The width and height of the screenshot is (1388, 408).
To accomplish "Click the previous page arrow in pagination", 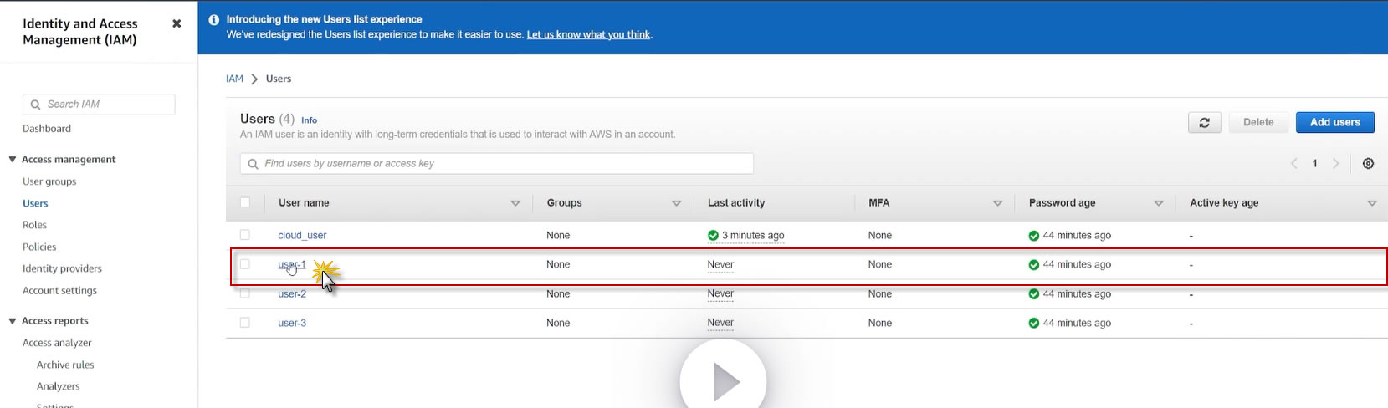I will [1293, 164].
